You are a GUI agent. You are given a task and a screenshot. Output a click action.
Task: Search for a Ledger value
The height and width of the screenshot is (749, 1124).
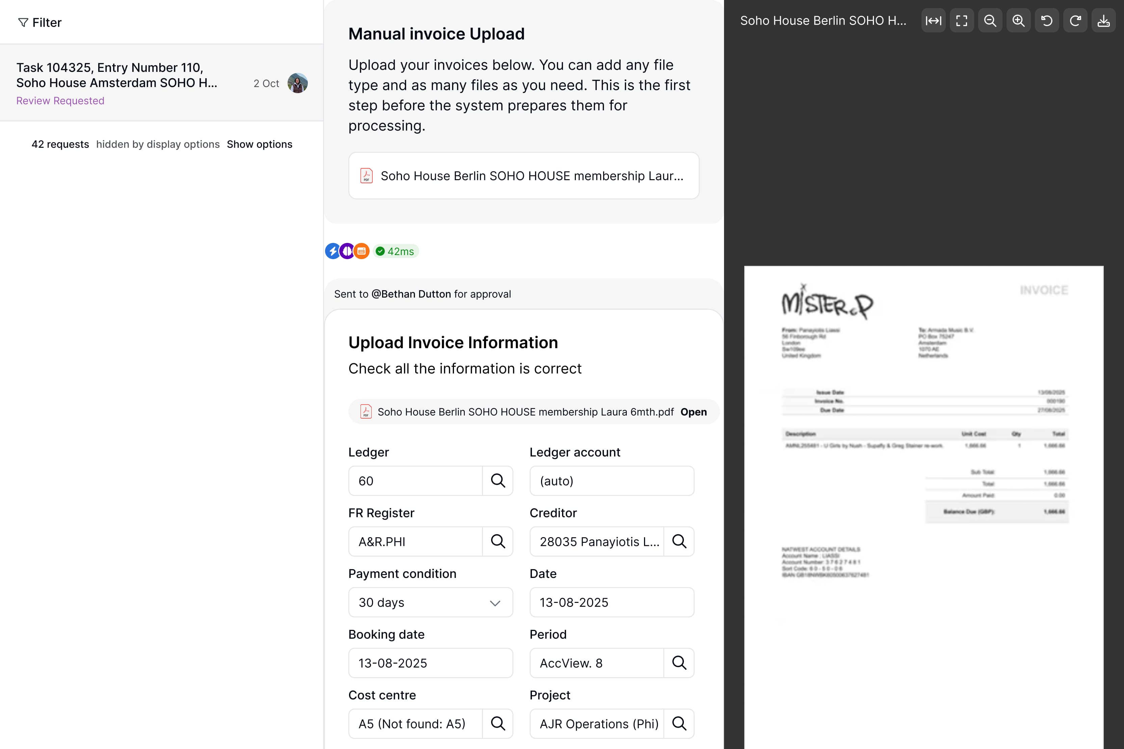pos(498,480)
